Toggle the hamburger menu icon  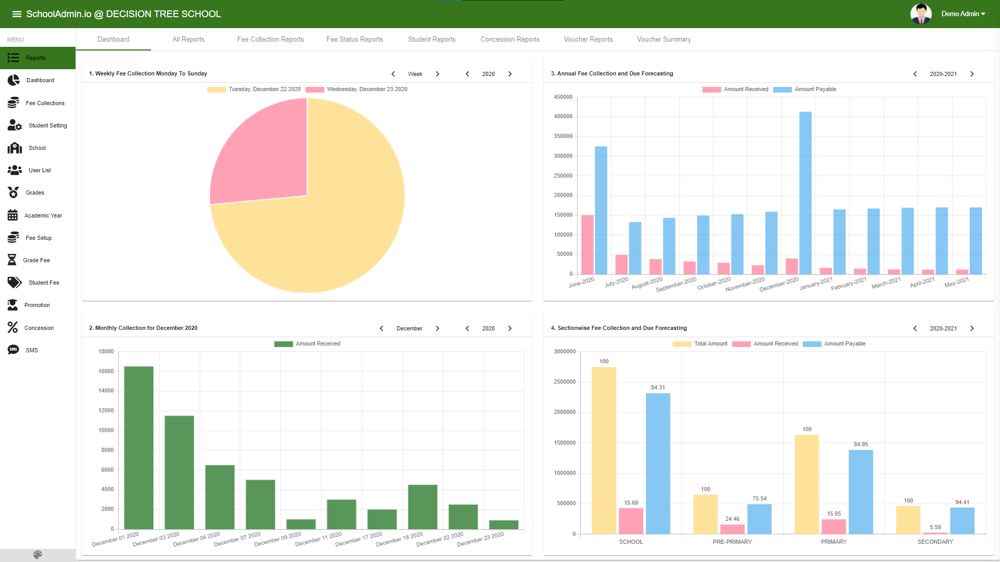(x=17, y=14)
